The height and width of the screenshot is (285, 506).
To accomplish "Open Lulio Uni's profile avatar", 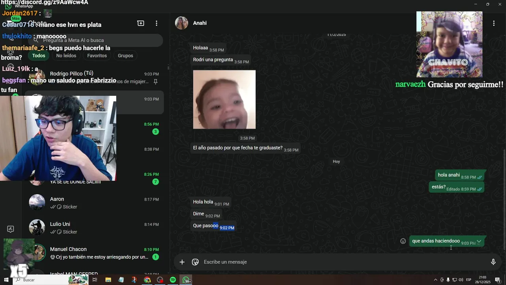I will (x=37, y=227).
